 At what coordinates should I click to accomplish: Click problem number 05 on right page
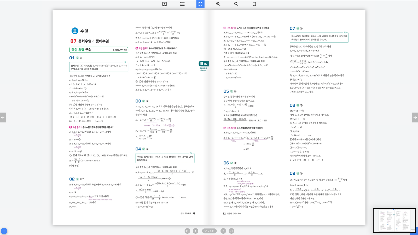click(226, 91)
